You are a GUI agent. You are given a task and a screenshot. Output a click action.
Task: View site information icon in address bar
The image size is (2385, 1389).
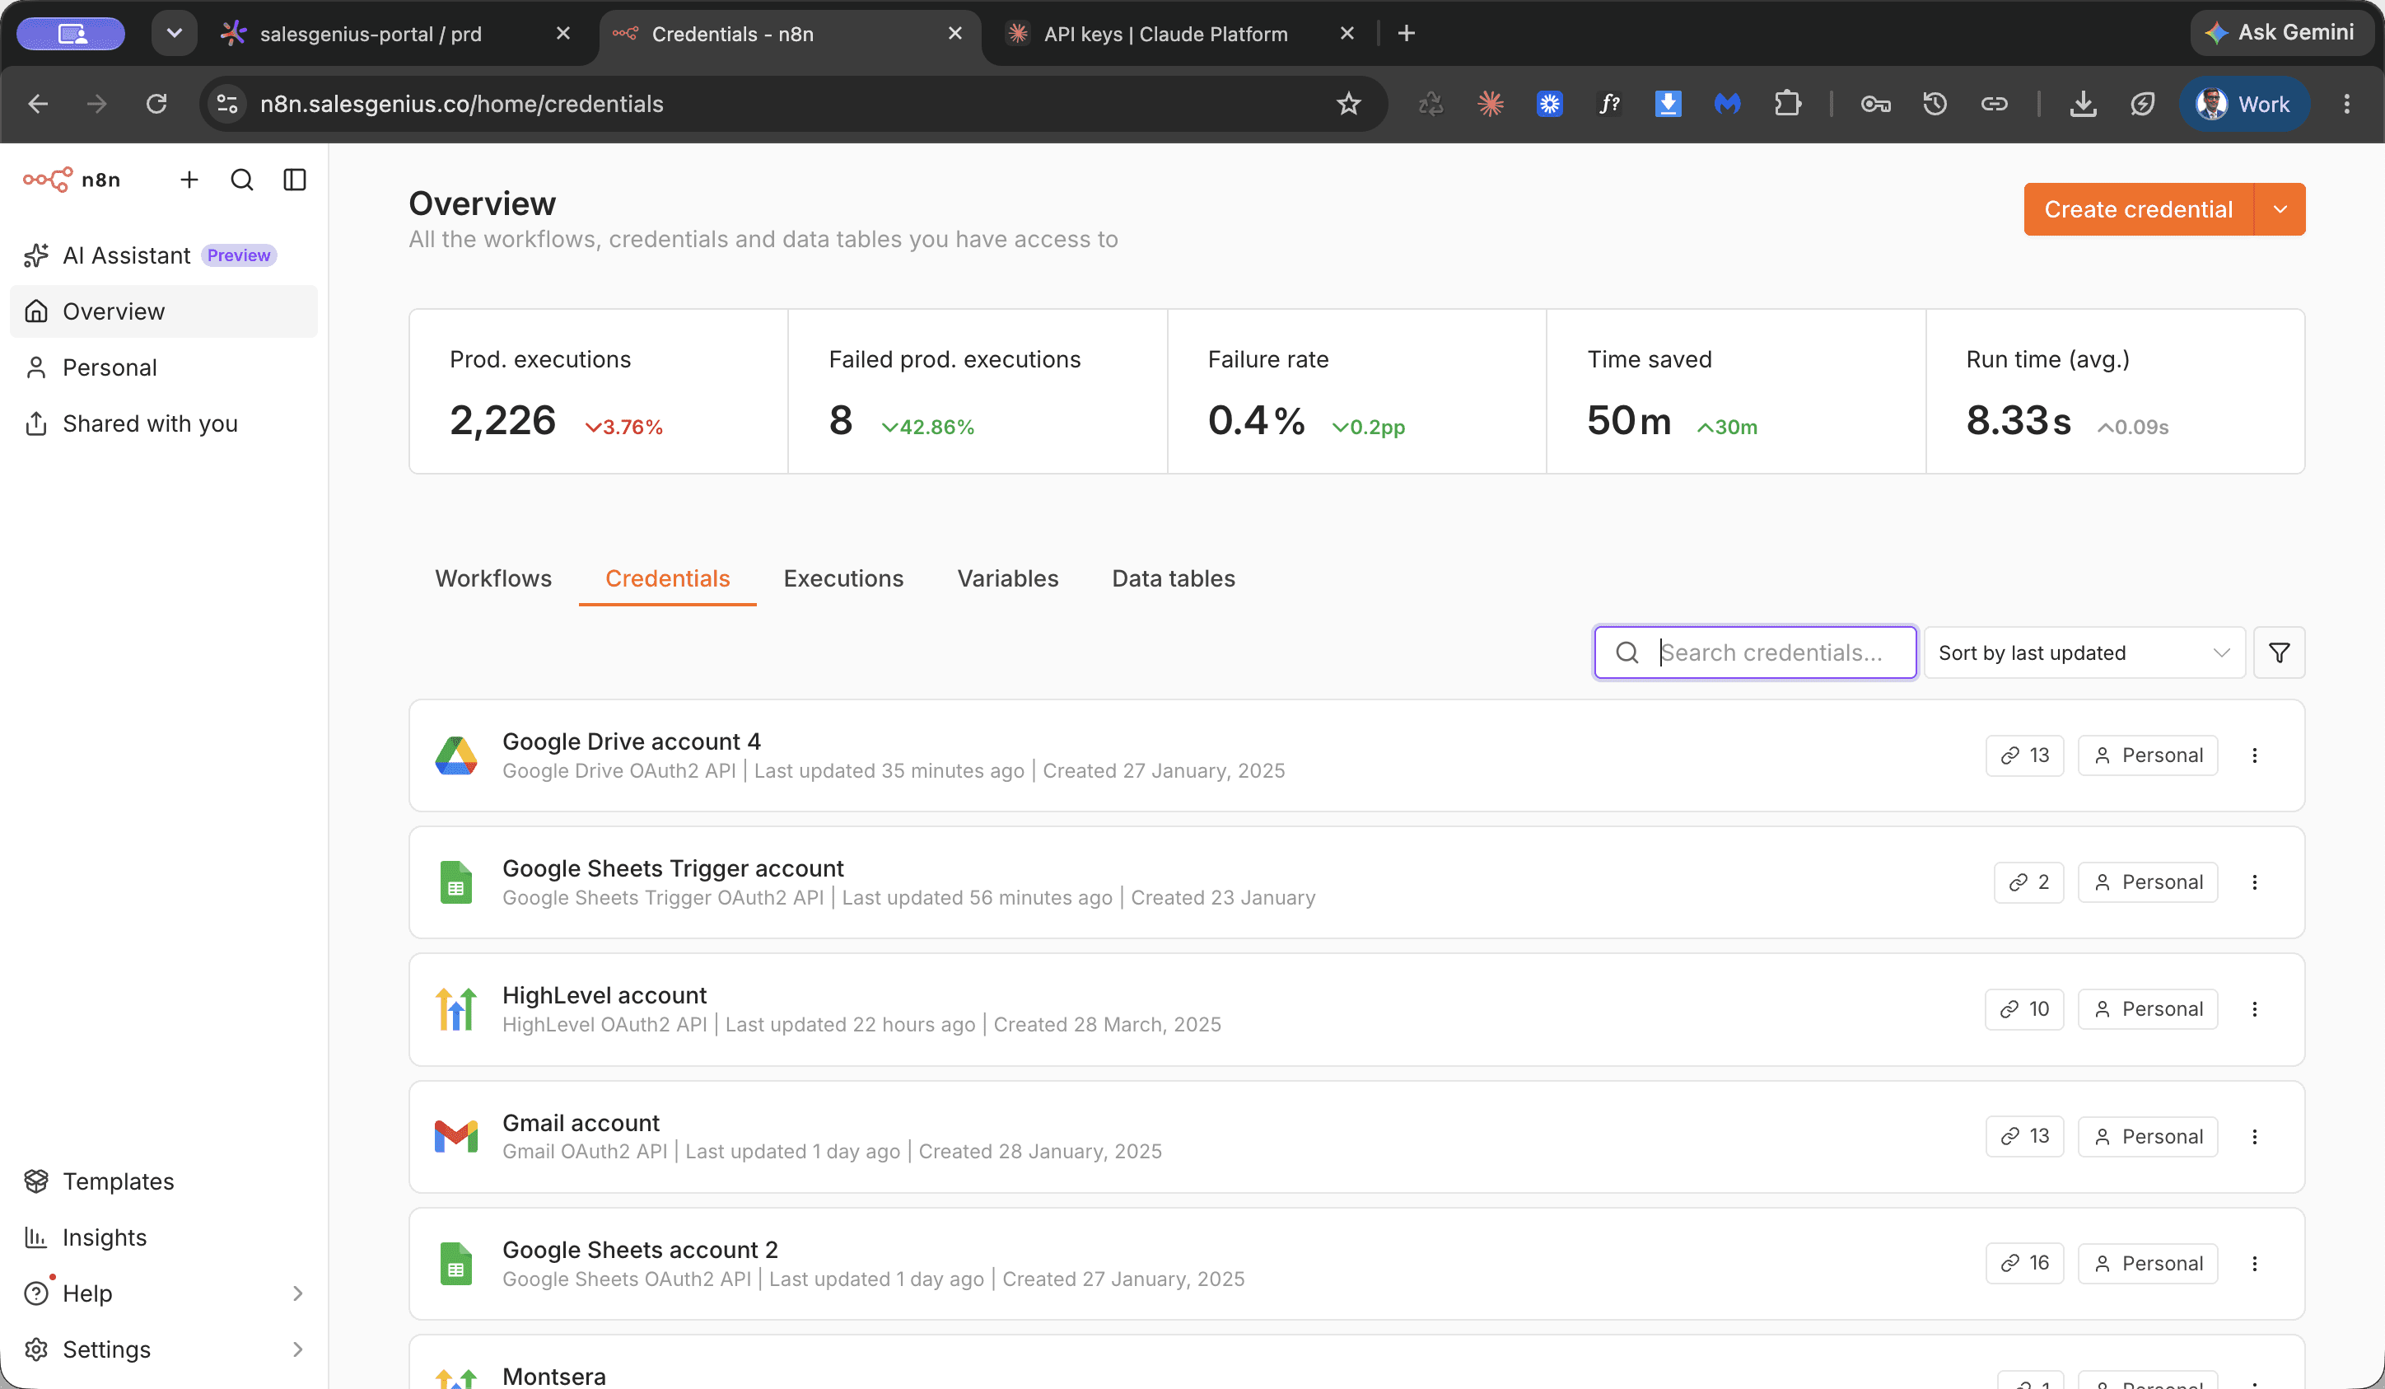[227, 104]
